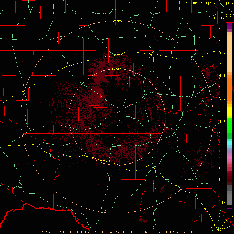This screenshot has width=234, height=234.
Task: Pick the cyan band of the color bar
Action: [230, 143]
